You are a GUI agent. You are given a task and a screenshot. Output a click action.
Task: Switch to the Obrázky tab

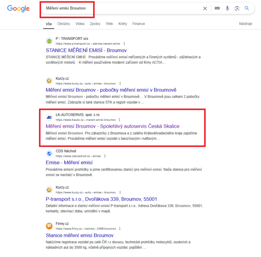point(63,24)
